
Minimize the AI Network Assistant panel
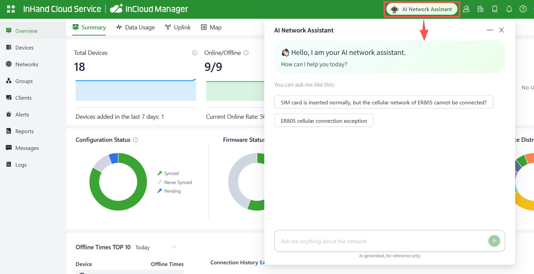pyautogui.click(x=489, y=30)
